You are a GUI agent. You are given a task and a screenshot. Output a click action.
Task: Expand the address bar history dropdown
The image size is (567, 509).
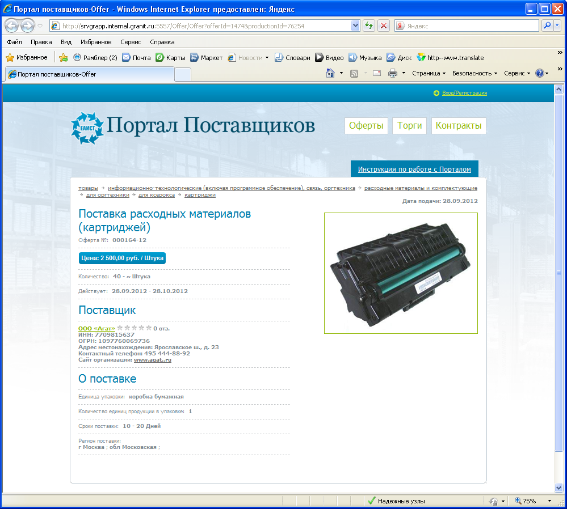pyautogui.click(x=355, y=26)
